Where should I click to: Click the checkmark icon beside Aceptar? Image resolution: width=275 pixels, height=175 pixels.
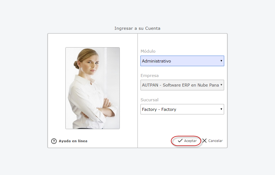click(x=180, y=141)
